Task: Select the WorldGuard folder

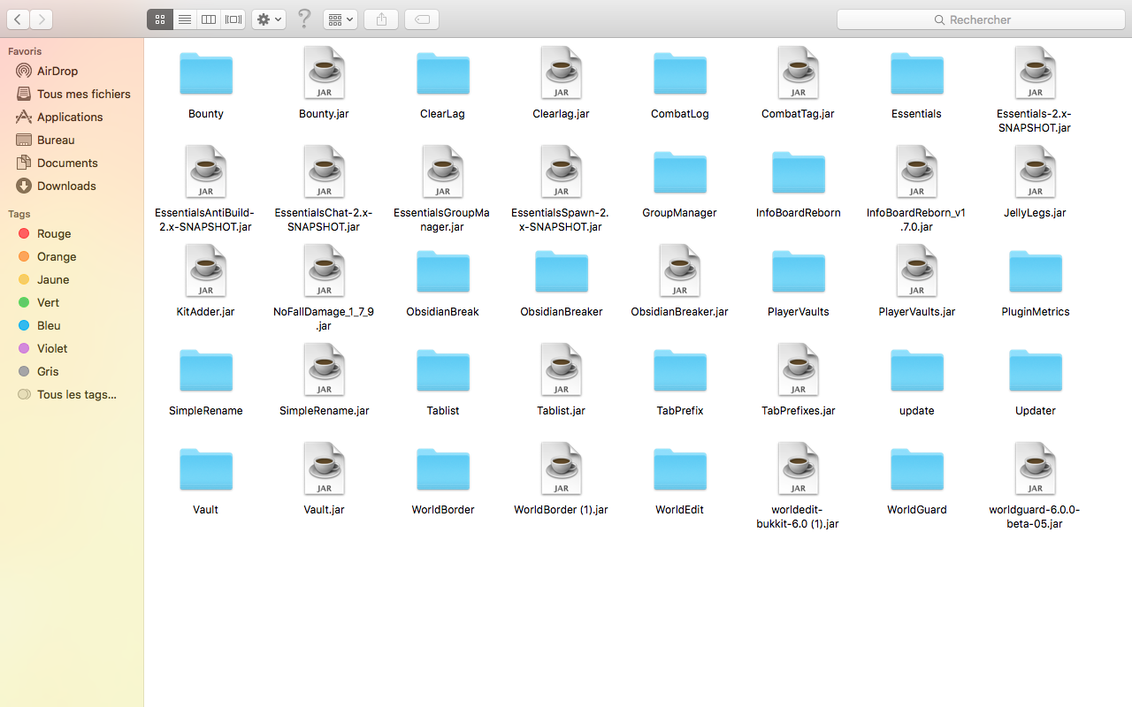Action: [917, 469]
